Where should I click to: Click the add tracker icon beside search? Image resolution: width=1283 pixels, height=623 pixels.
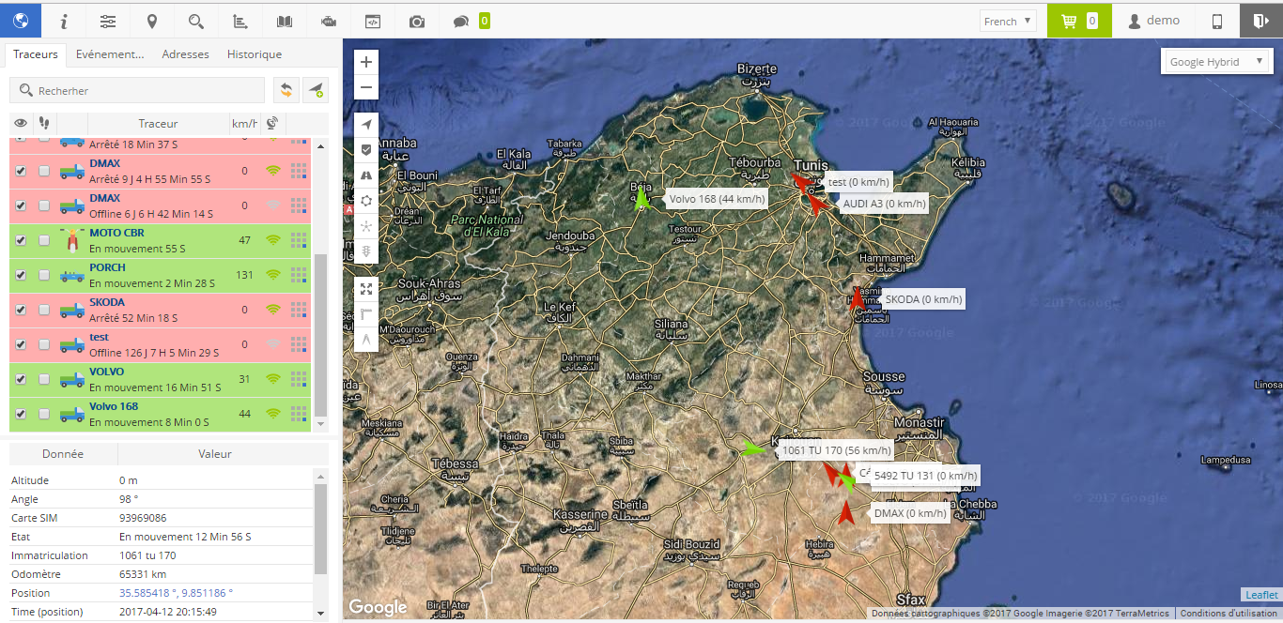coord(316,90)
